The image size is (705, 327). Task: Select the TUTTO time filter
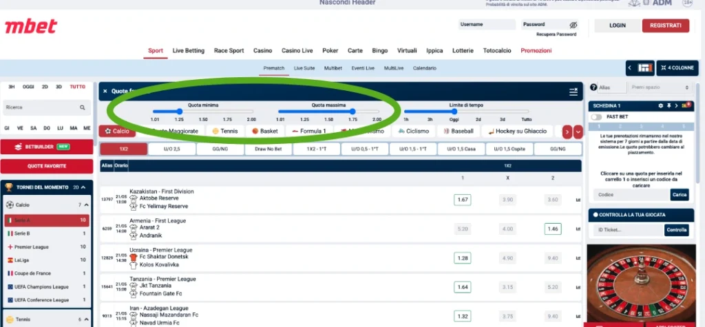[77, 87]
